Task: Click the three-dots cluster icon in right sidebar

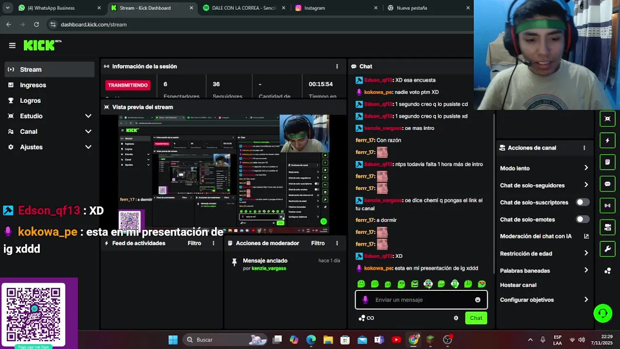Action: click(607, 271)
